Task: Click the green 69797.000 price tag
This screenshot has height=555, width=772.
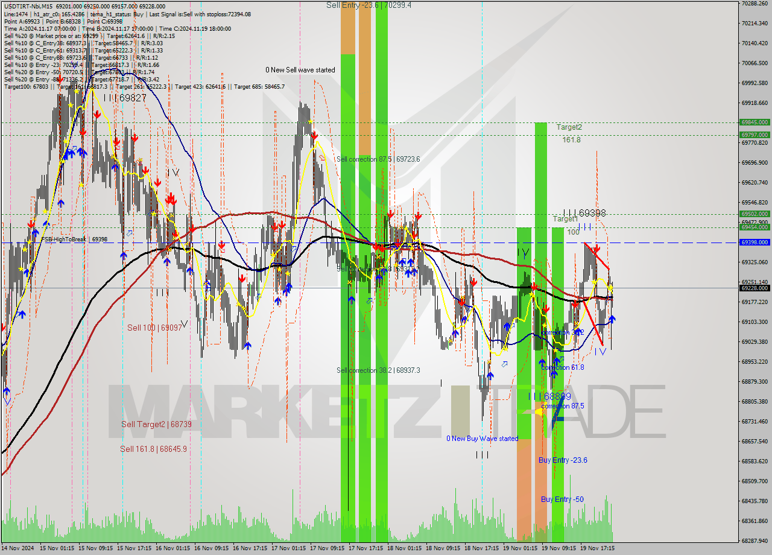Action: pyautogui.click(x=755, y=135)
